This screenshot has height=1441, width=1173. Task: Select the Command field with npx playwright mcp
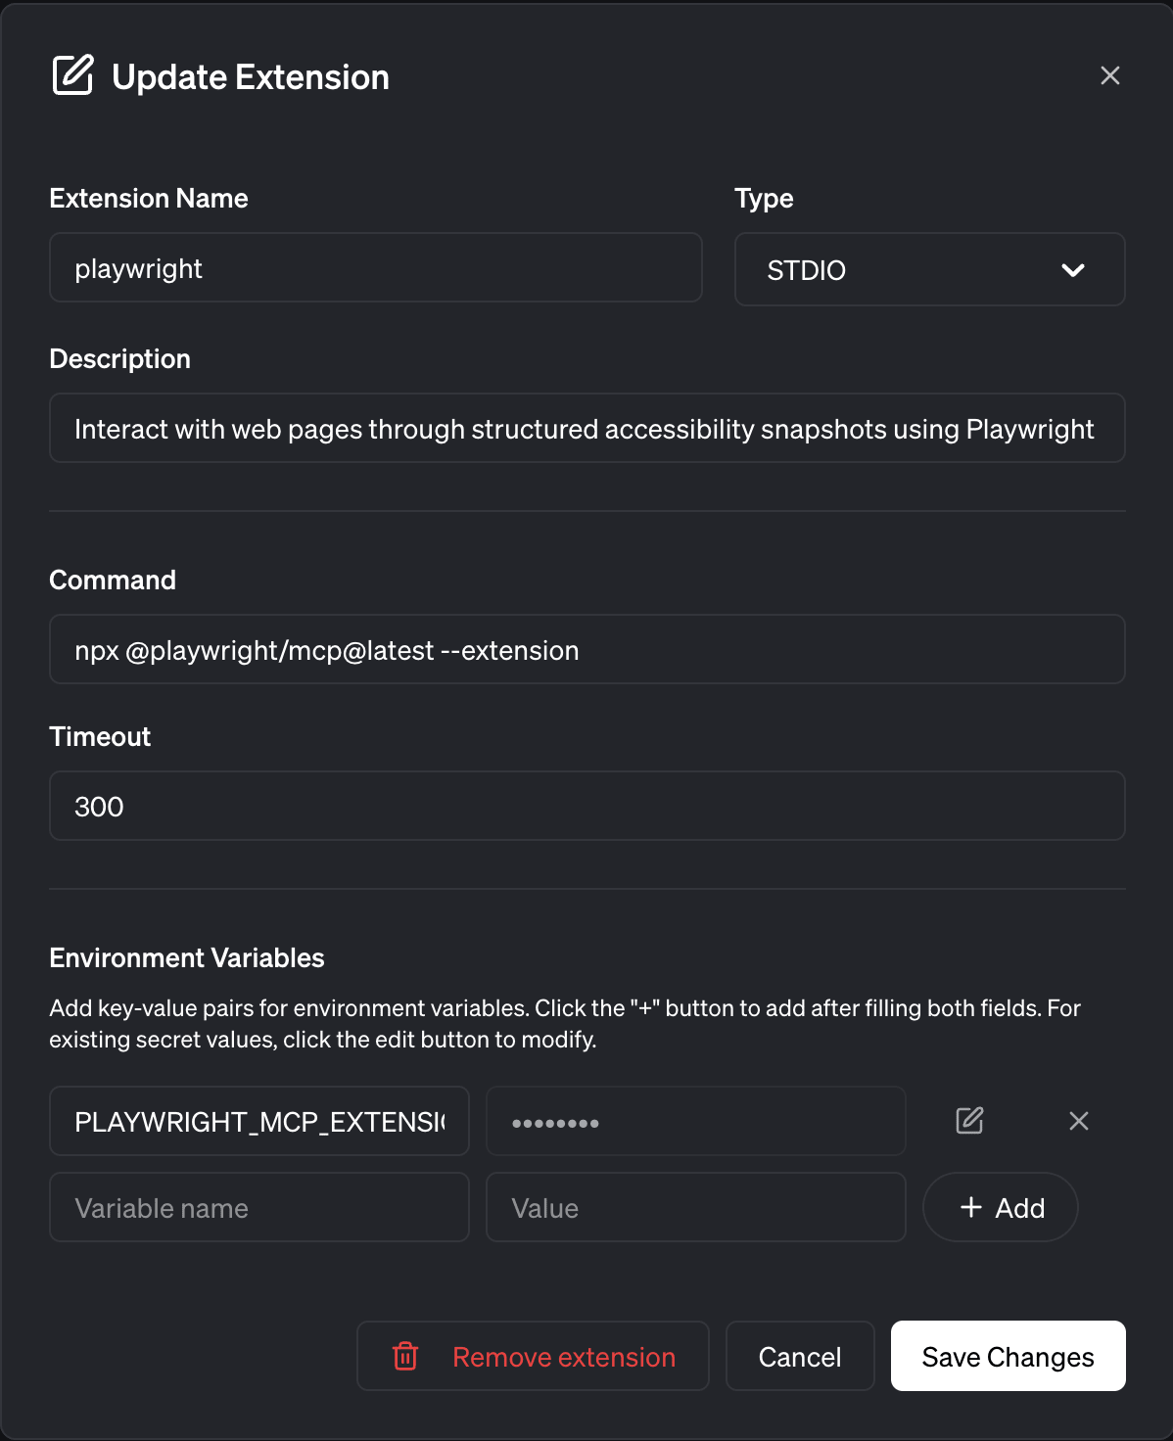pos(586,649)
